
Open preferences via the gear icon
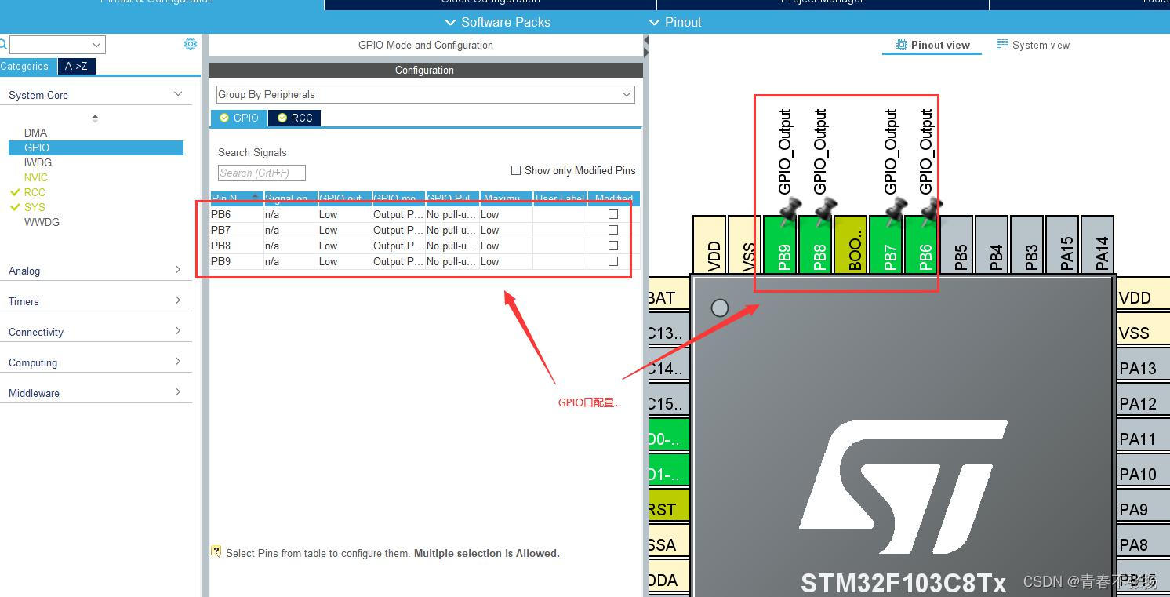click(x=190, y=44)
